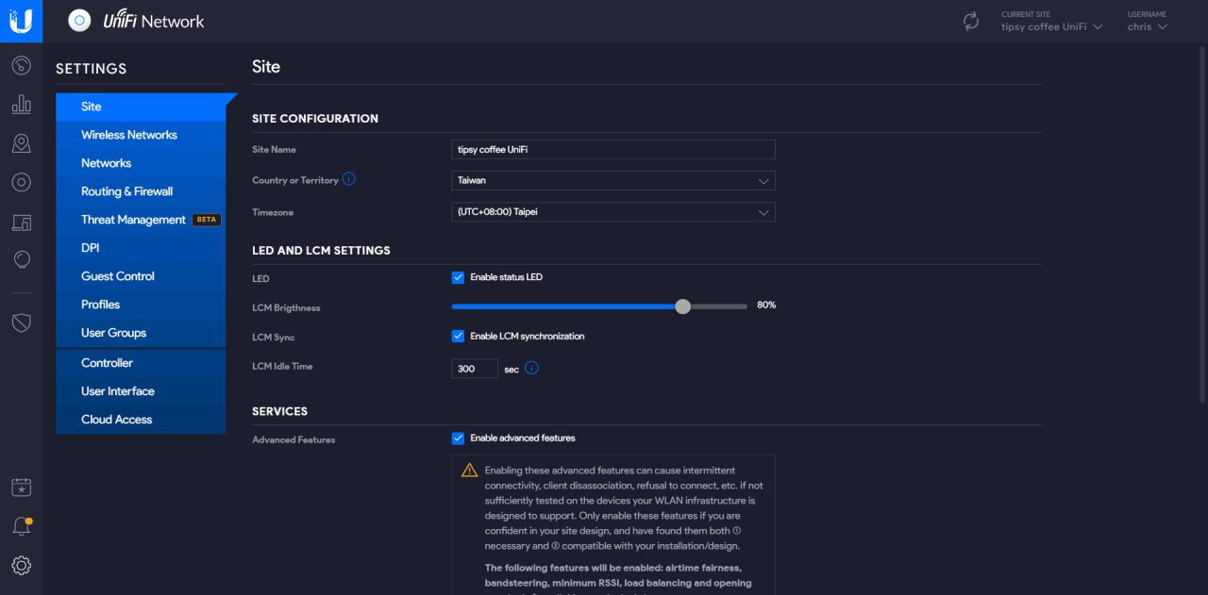The width and height of the screenshot is (1208, 595).
Task: Click Country or Territory info icon
Action: [349, 179]
